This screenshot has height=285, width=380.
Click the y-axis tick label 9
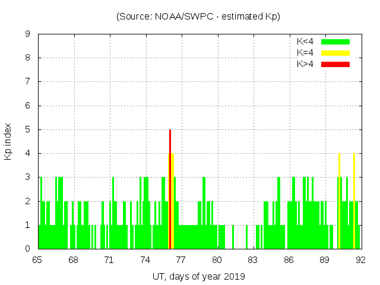(x=27, y=34)
